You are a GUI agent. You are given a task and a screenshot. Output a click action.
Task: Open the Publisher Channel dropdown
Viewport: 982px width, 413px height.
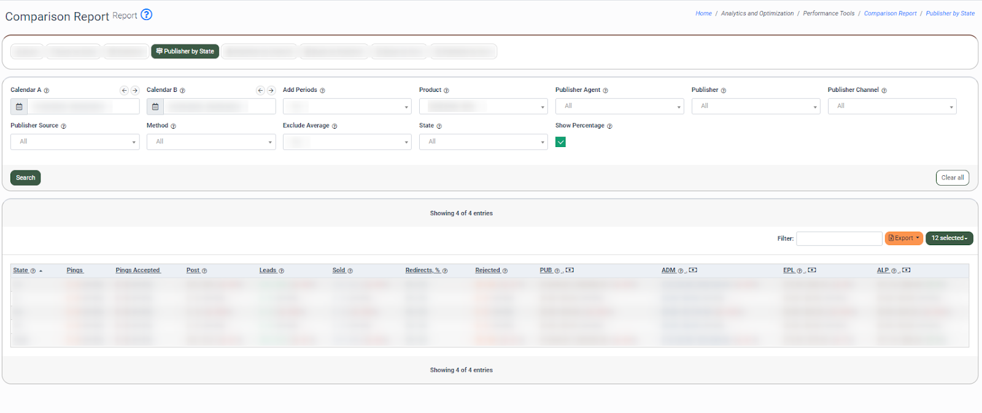point(892,107)
